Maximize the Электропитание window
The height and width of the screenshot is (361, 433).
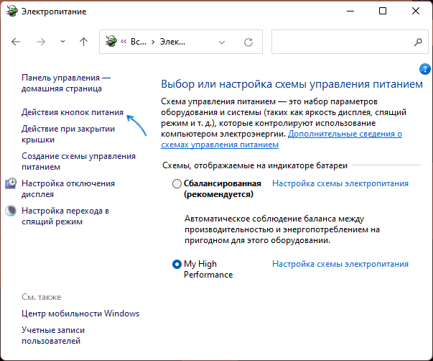pyautogui.click(x=383, y=11)
